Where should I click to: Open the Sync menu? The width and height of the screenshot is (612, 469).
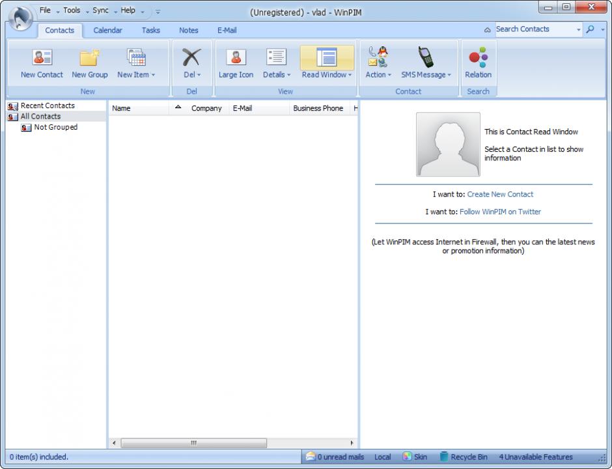pyautogui.click(x=100, y=10)
